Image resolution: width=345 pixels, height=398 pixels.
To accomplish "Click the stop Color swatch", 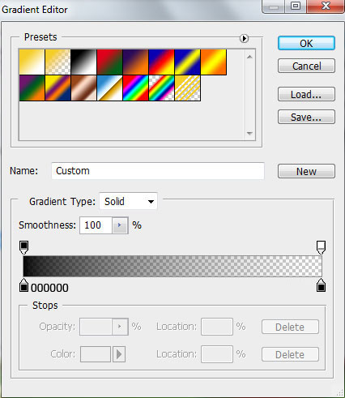I will coord(96,354).
